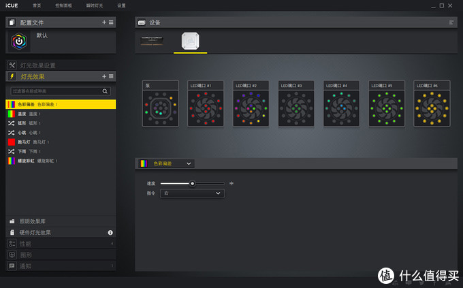Image resolution: width=463 pixels, height=288 pixels.
Task: Select the LED端口 #3 fan
Action: pos(296,103)
